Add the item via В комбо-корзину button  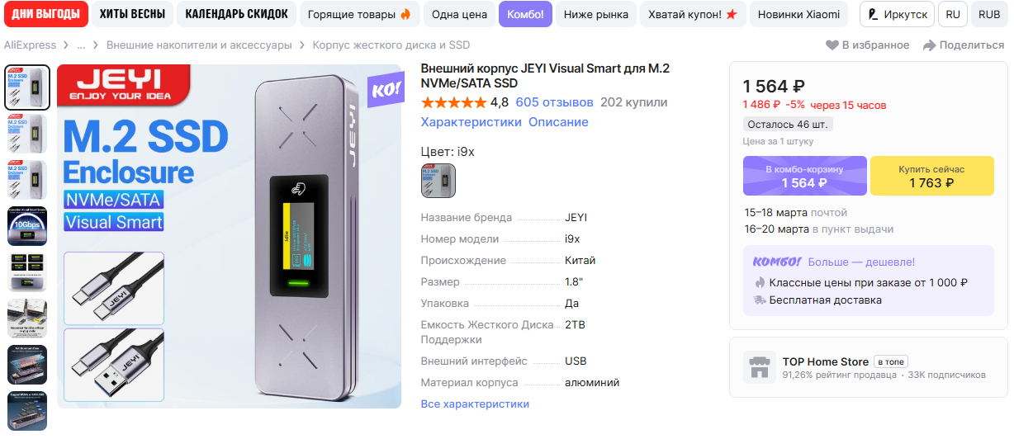pos(804,176)
